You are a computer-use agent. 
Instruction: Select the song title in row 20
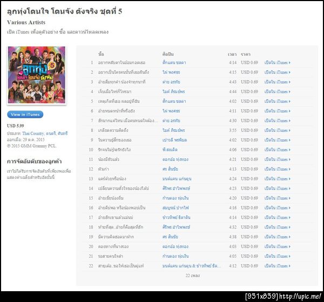tap(113, 246)
